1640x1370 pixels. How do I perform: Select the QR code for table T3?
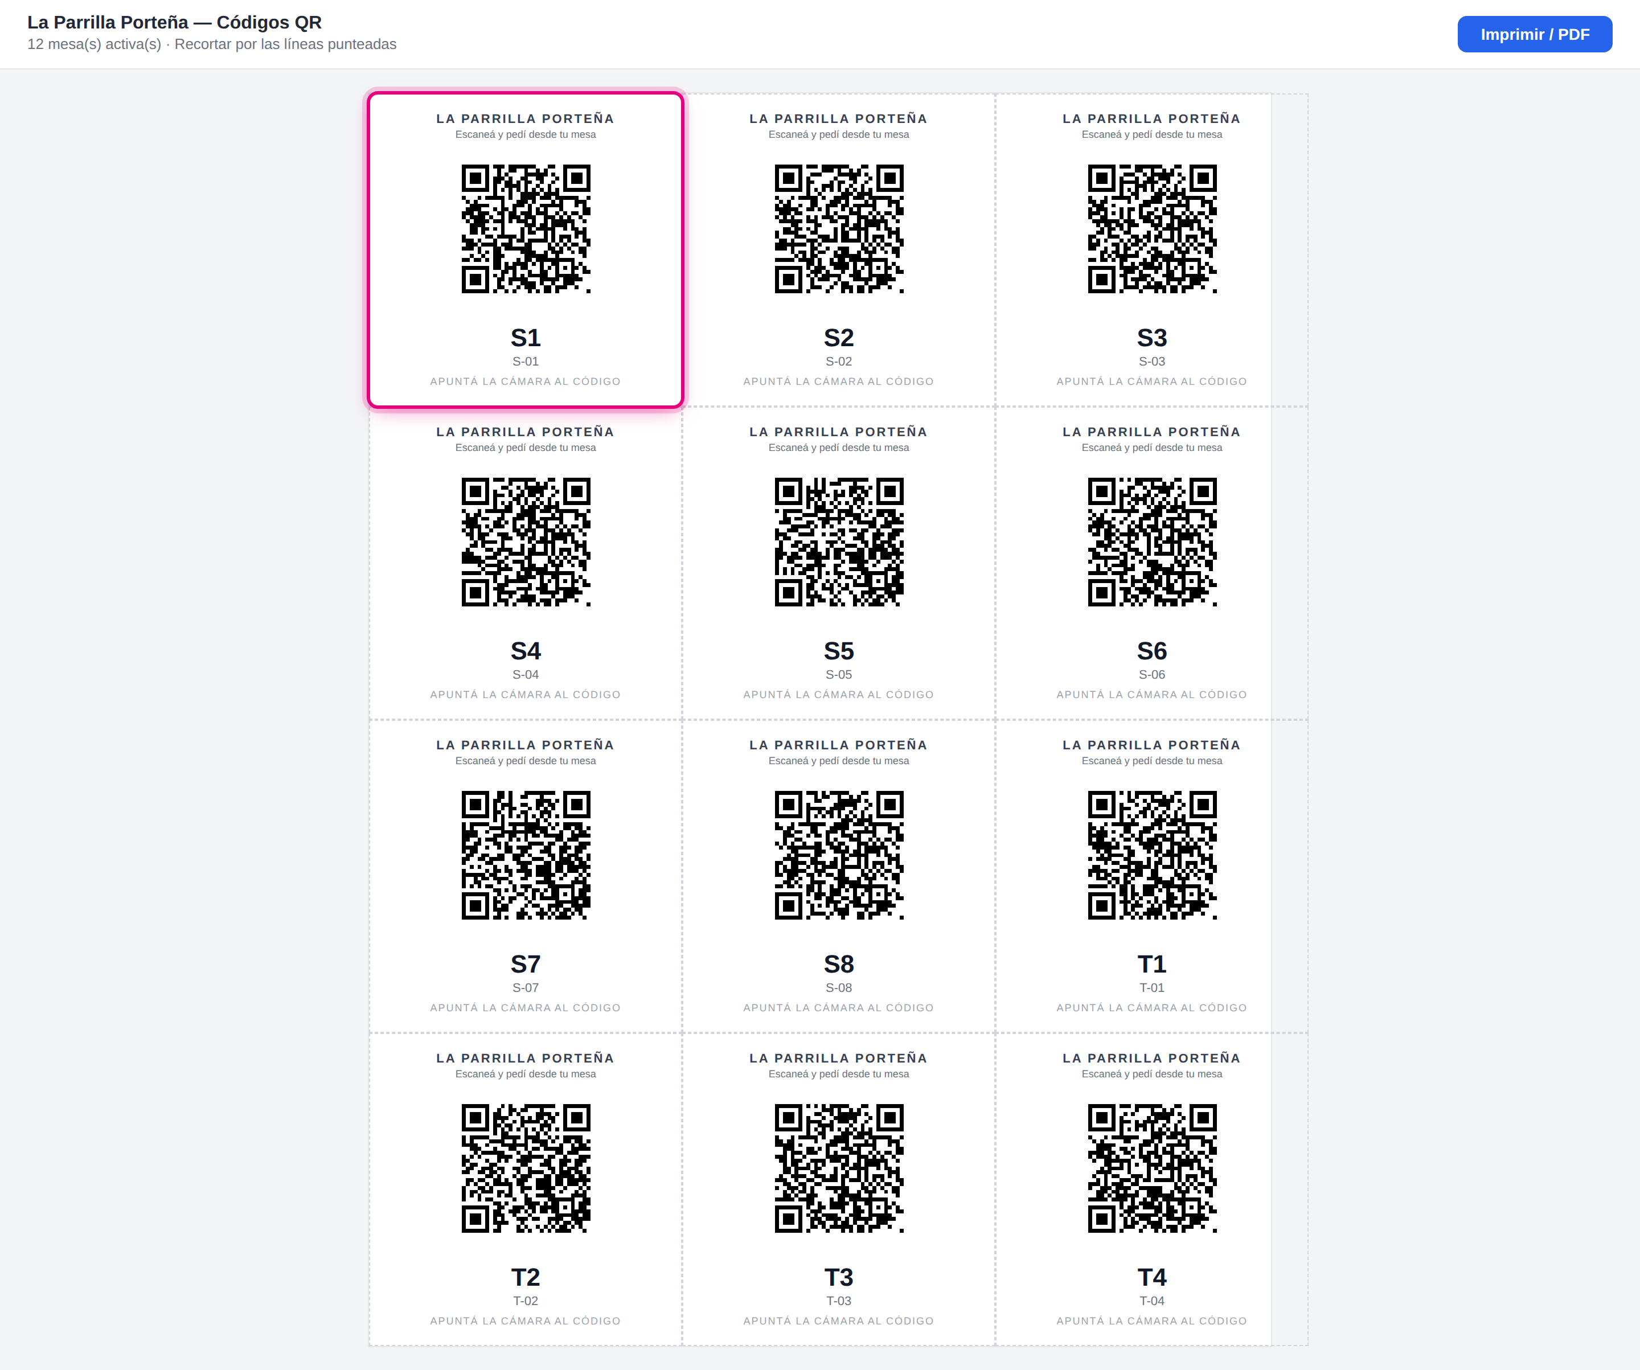(x=839, y=1168)
